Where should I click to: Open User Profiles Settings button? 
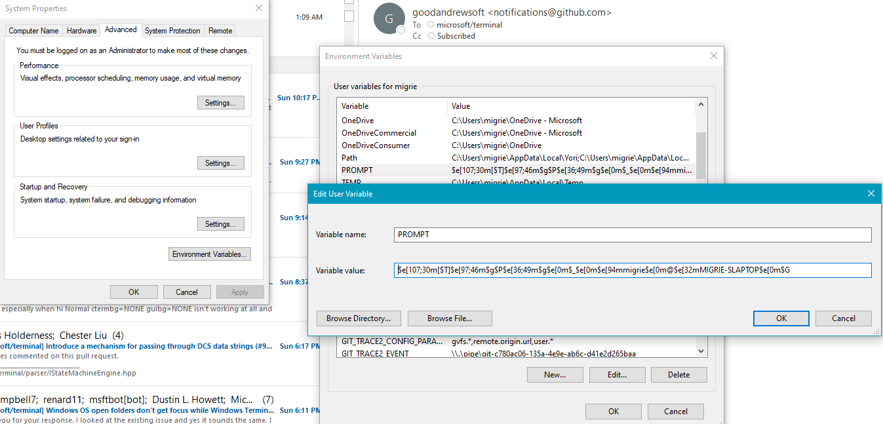tap(221, 163)
